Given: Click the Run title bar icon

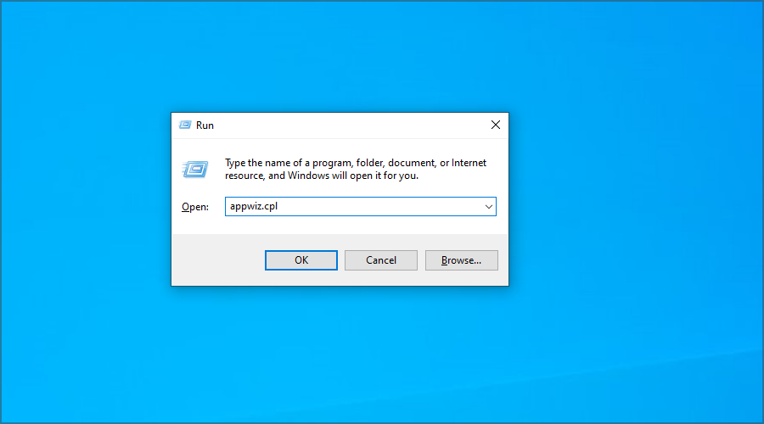Looking at the screenshot, I should [185, 126].
